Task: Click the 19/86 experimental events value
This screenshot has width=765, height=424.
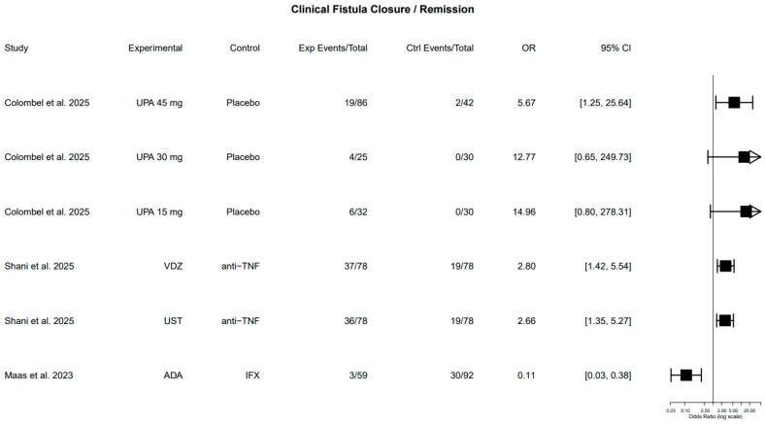Action: pos(355,102)
